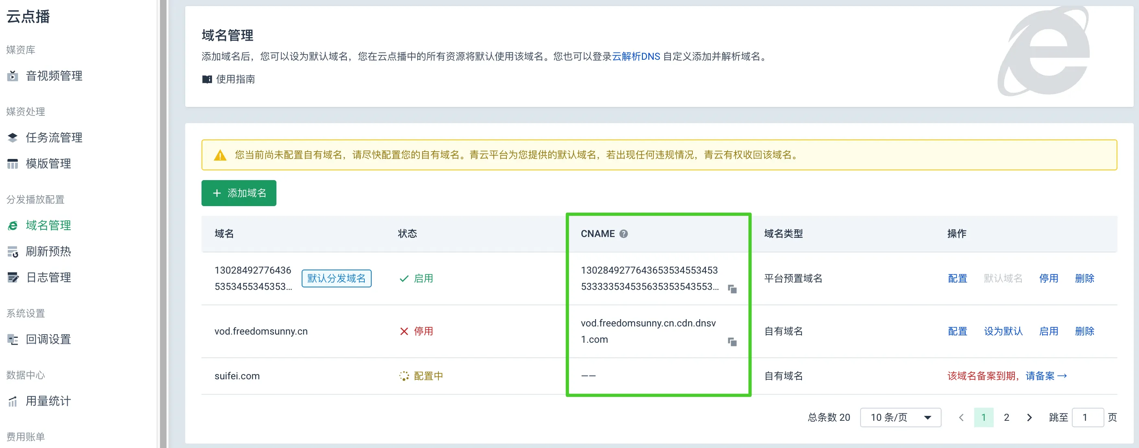Click the 使用指南 book icon
The width and height of the screenshot is (1139, 448).
click(206, 79)
